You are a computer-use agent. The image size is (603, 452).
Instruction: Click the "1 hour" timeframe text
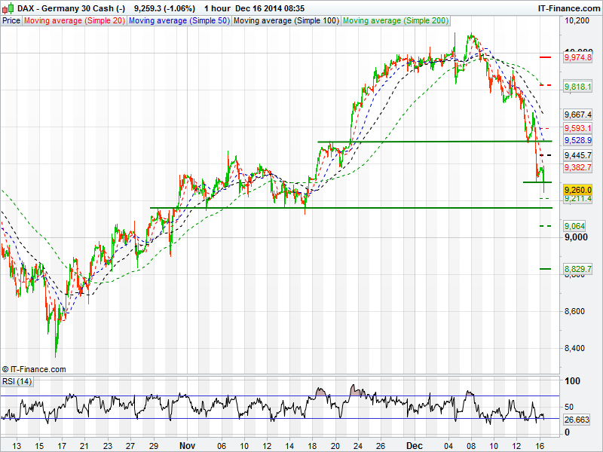(x=216, y=8)
